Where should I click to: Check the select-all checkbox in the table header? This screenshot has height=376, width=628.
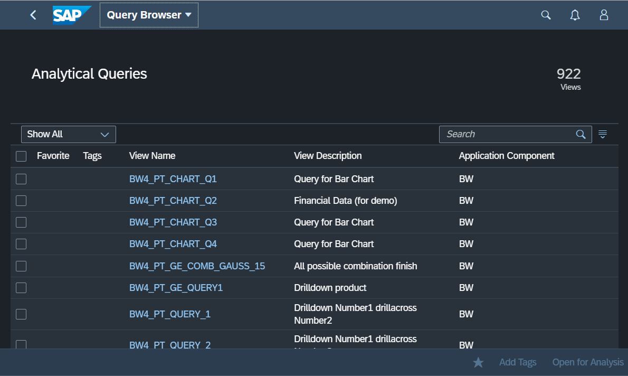21,156
